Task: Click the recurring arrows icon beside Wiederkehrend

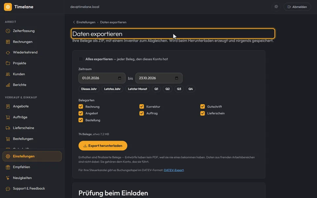Action: click(8, 52)
